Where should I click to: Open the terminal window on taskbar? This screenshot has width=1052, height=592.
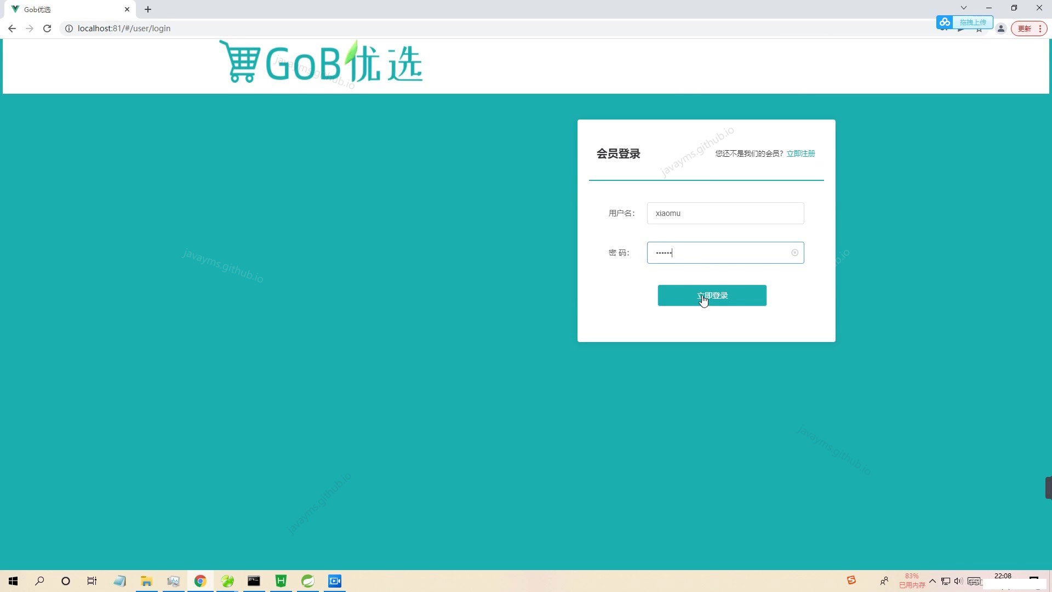click(x=254, y=581)
